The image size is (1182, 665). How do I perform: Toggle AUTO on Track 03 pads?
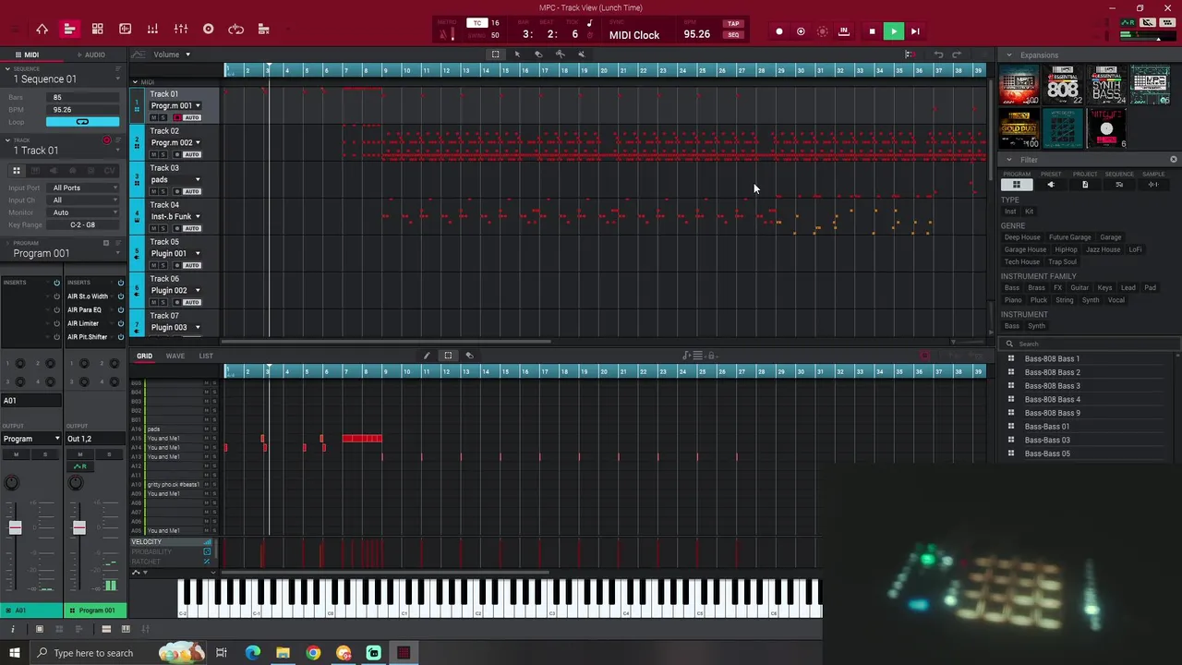(x=191, y=191)
